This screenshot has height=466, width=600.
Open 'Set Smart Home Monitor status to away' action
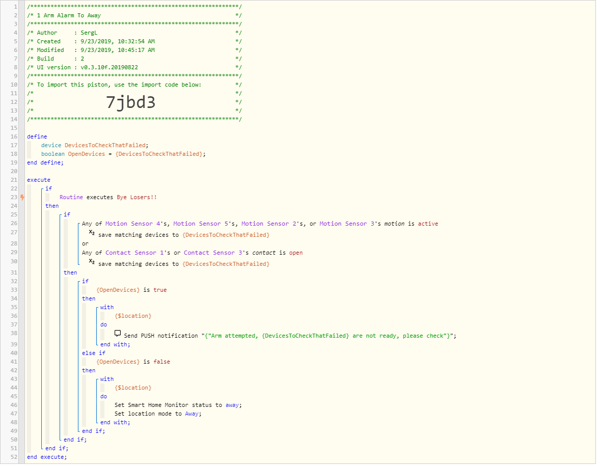click(x=178, y=405)
